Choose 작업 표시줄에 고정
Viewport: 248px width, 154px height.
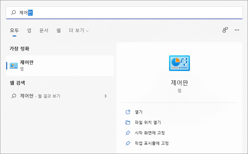tap(152, 143)
